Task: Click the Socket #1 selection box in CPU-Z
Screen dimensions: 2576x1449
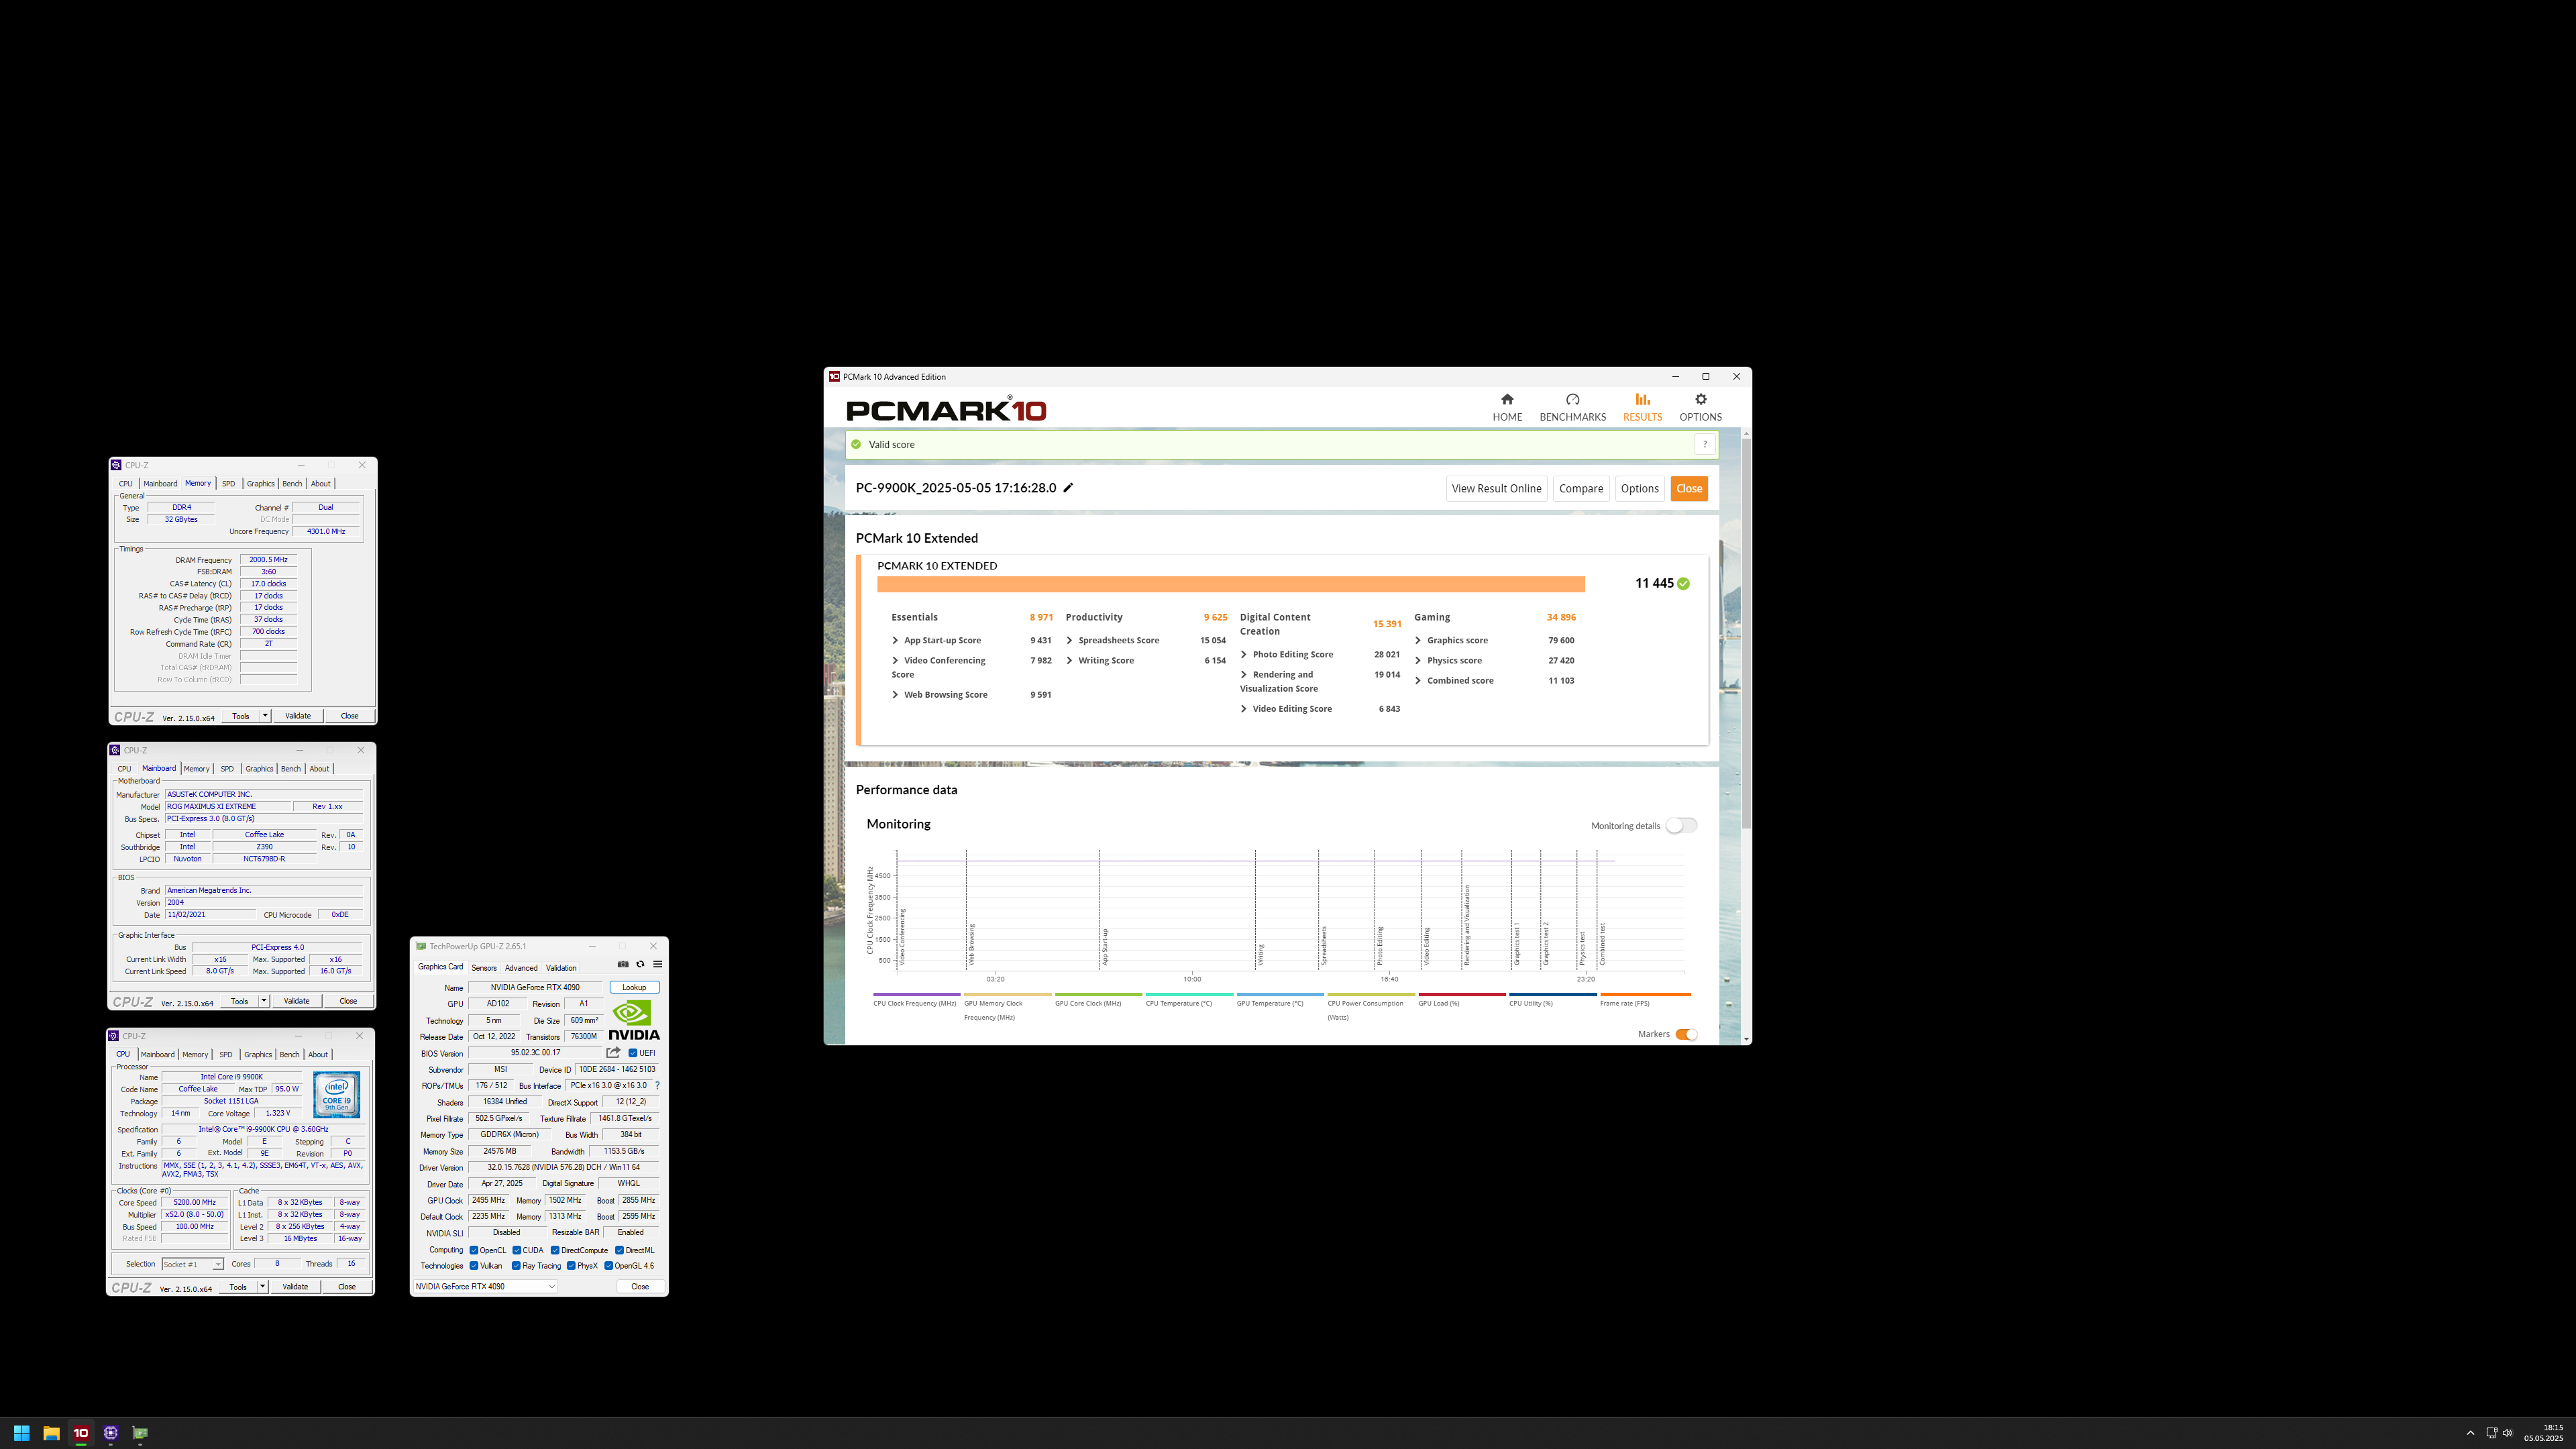Action: (x=192, y=1265)
